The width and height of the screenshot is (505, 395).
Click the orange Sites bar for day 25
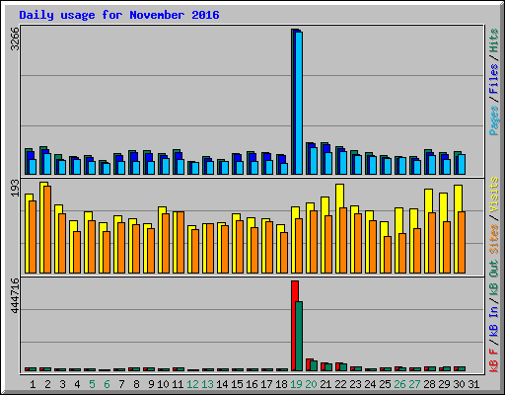(388, 255)
